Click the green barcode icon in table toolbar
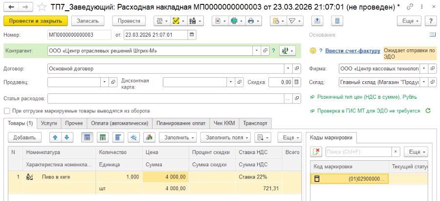The width and height of the screenshot is (440, 201). tap(103, 137)
